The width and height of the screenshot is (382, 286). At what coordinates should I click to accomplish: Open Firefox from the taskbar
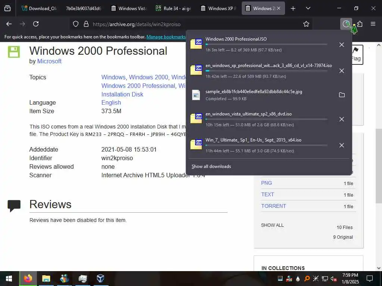pos(28,279)
